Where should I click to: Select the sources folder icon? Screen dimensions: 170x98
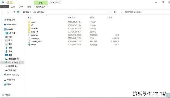tap(29, 28)
